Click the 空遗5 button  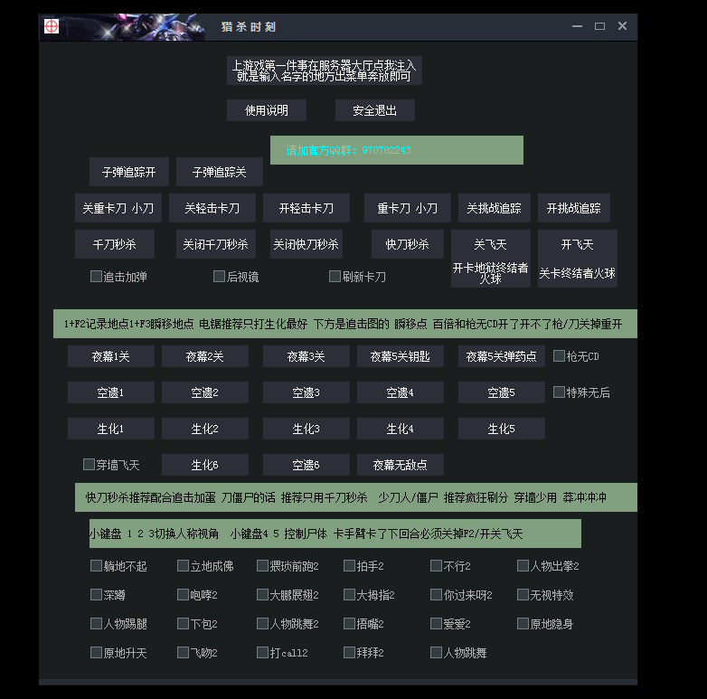(502, 392)
